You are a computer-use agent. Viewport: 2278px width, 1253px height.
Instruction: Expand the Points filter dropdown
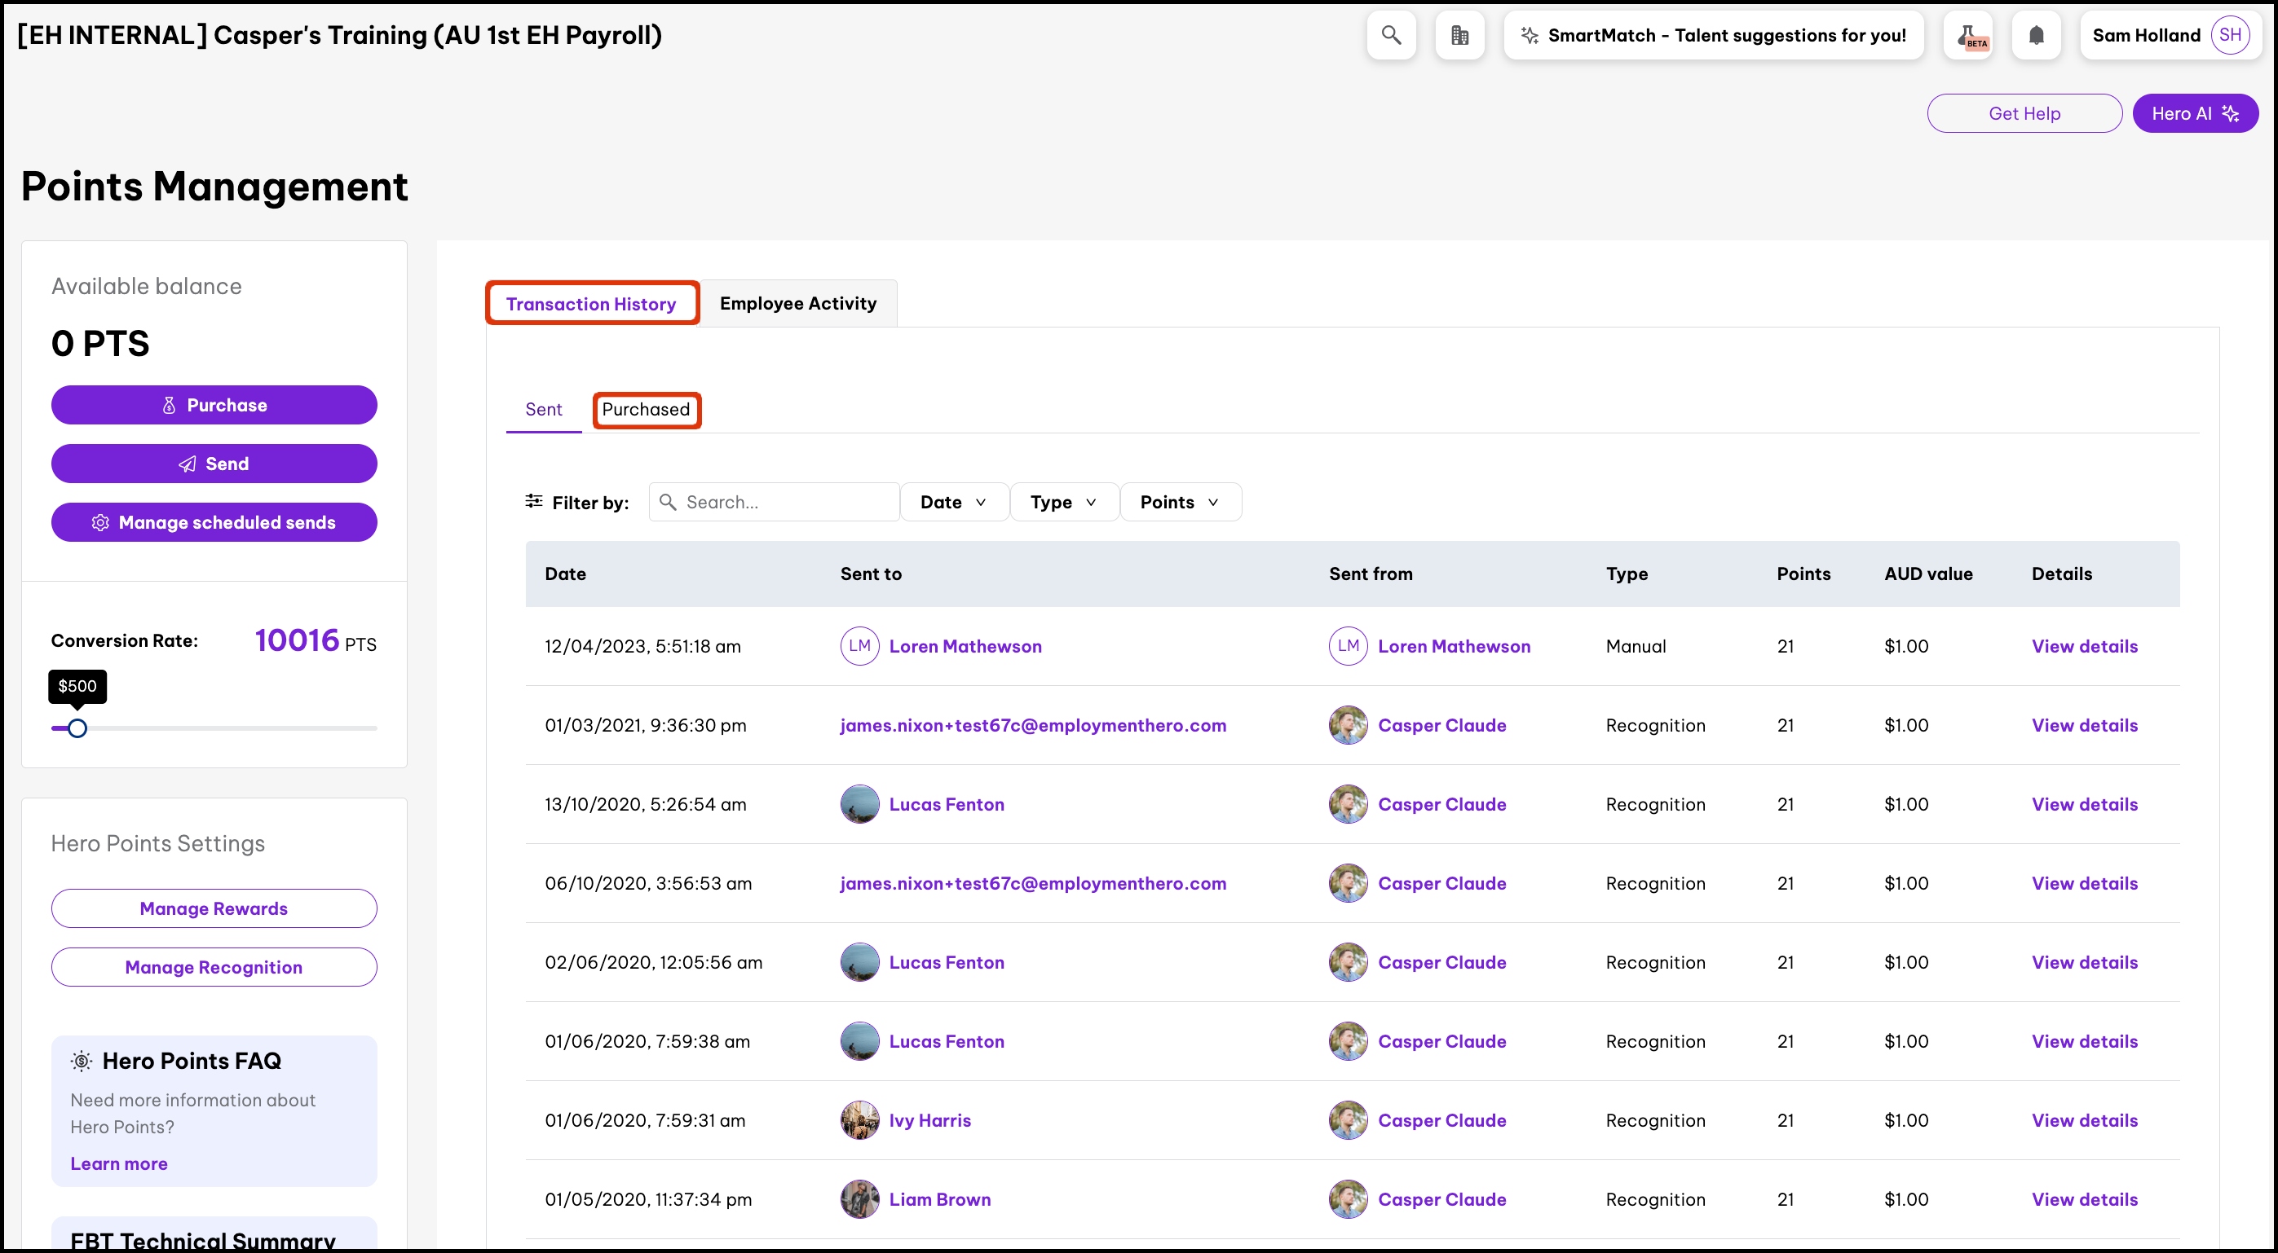point(1179,502)
